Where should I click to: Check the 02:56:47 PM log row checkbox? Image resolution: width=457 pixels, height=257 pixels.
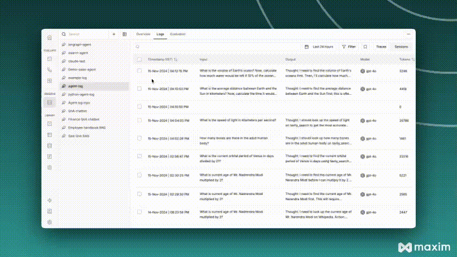point(139,156)
